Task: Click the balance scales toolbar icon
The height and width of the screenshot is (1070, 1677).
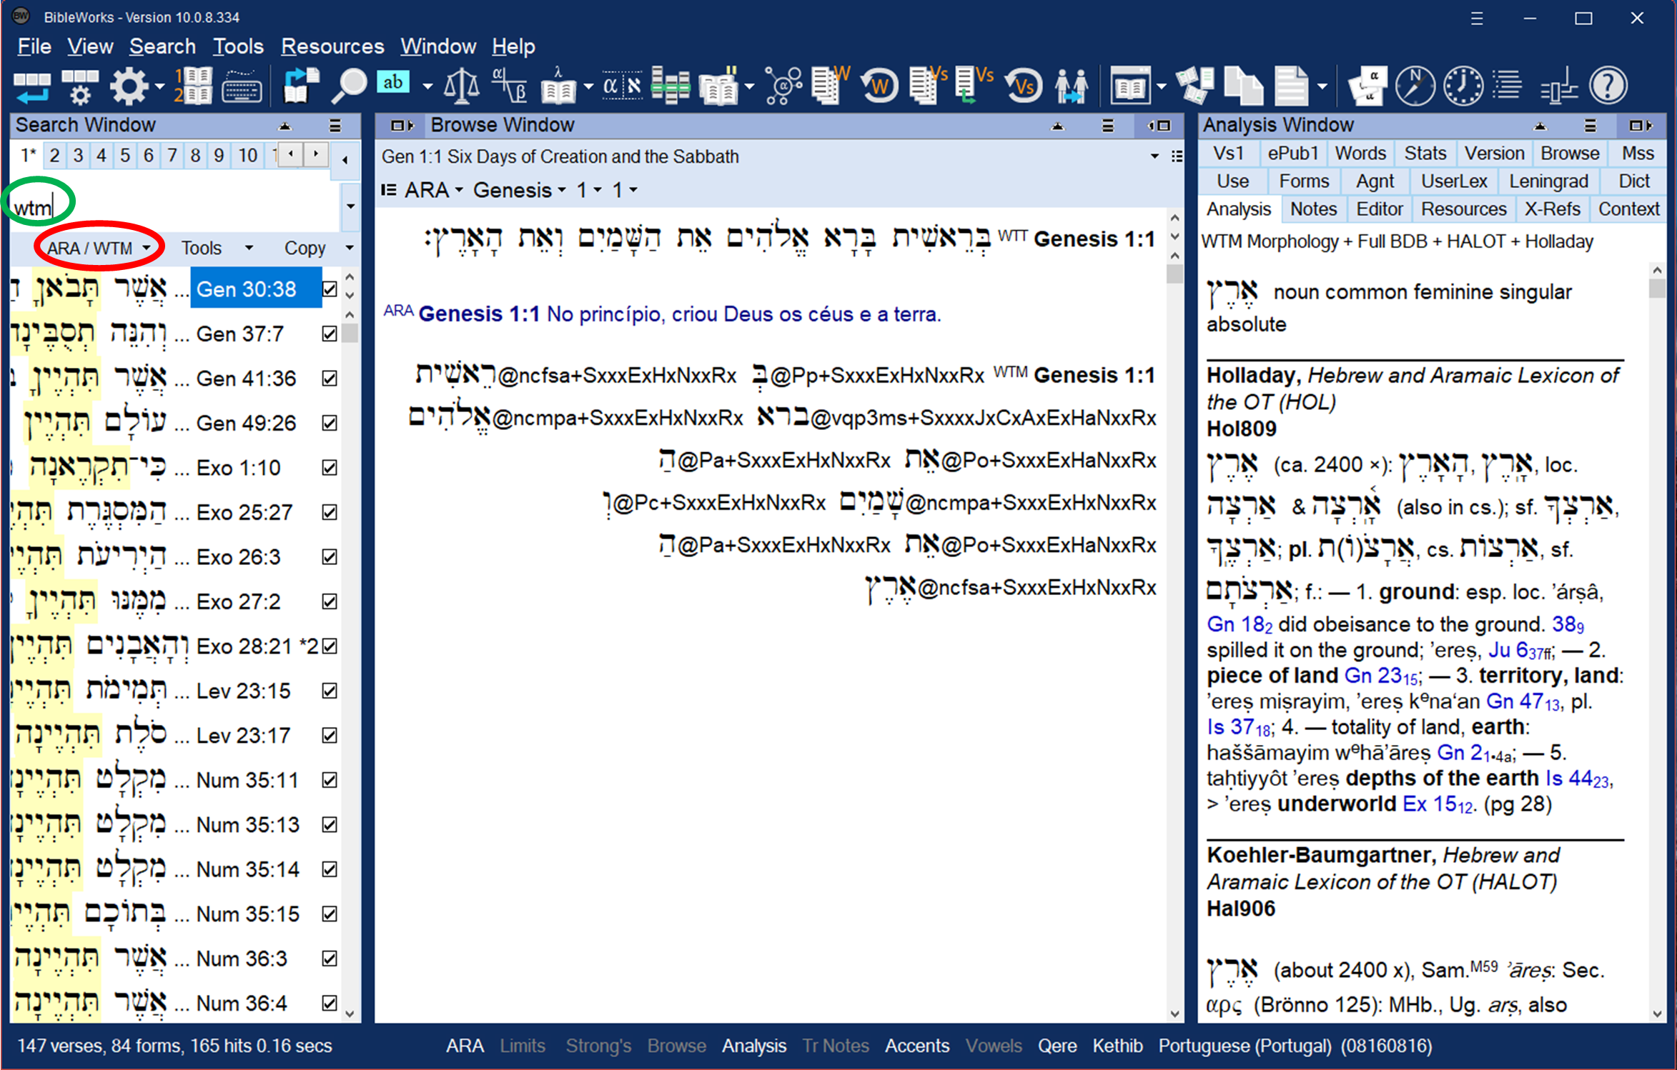Action: click(x=461, y=86)
